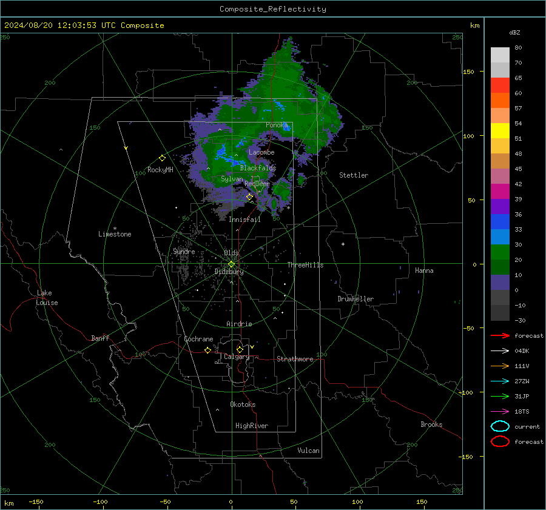Click the RockyMH label
The image size is (546, 510).
point(160,170)
